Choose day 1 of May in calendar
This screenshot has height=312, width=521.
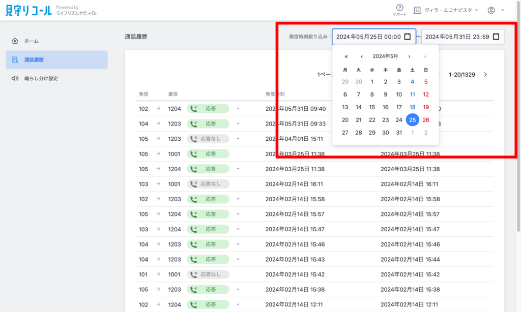click(372, 82)
